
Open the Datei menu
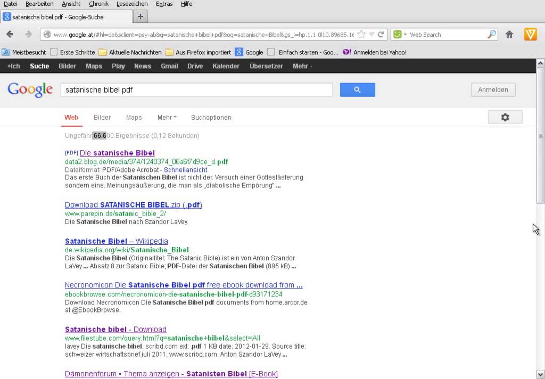pyautogui.click(x=11, y=4)
